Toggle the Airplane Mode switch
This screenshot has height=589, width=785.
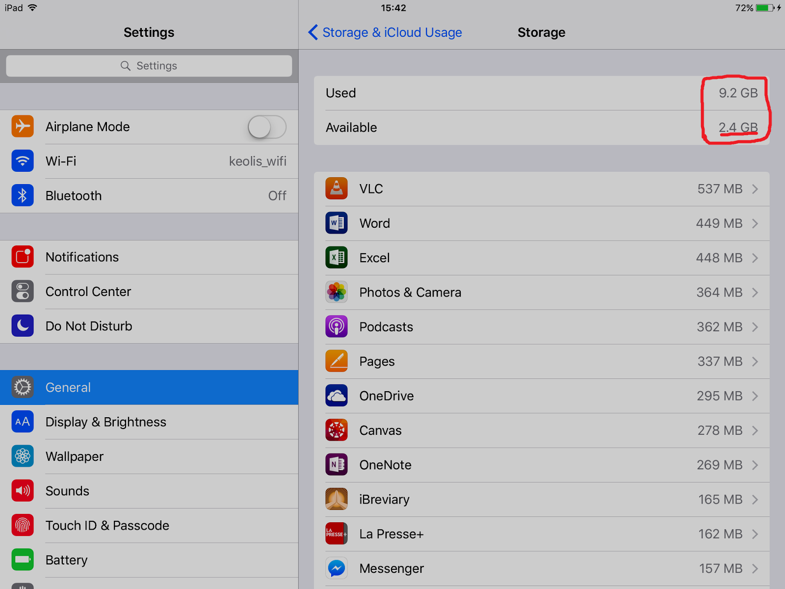[267, 127]
